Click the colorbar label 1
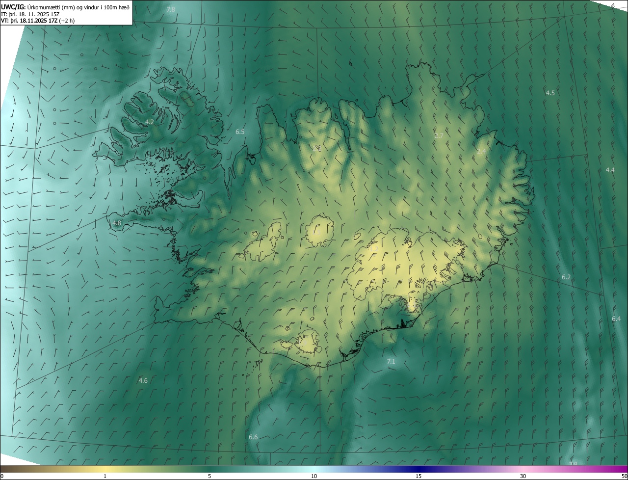Viewport: 628px width, 480px height. click(x=105, y=477)
